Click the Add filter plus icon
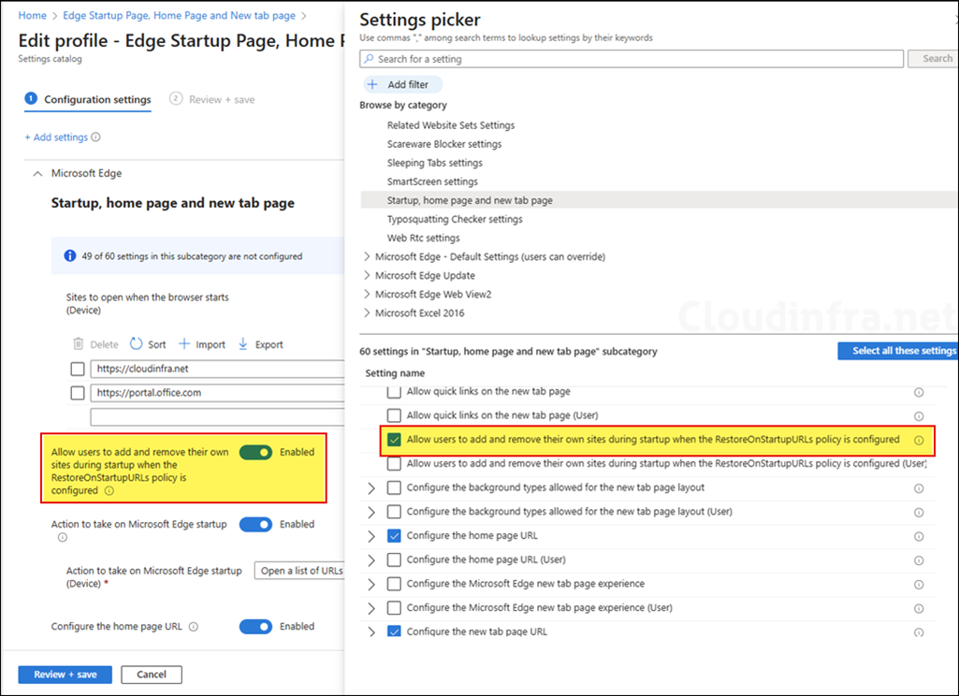The height and width of the screenshot is (696, 959). pyautogui.click(x=372, y=84)
